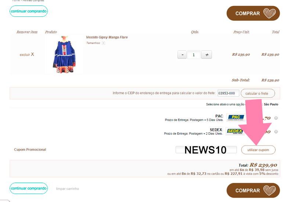The image size is (294, 202).
Task: Remove item via 'excluir X' link
Action: point(27,54)
